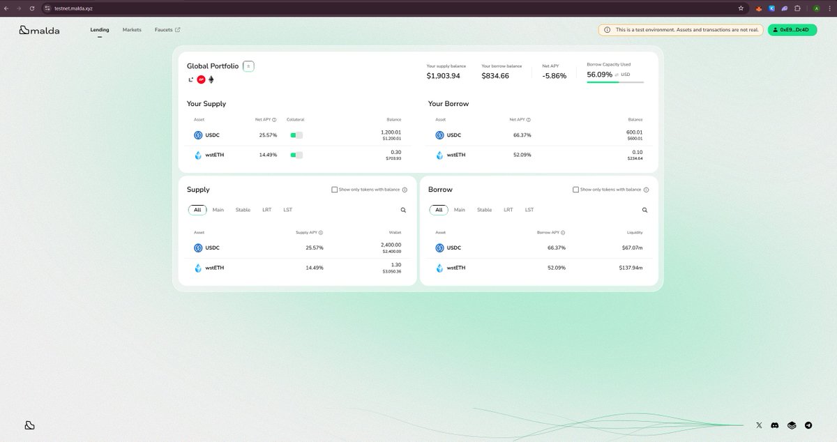Click Net APY info icon in Your Supply

274,120
